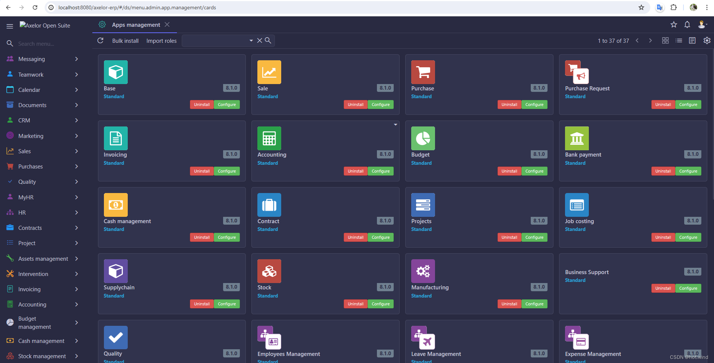The height and width of the screenshot is (363, 714).
Task: Switch to cards grid view
Action: pos(665,41)
